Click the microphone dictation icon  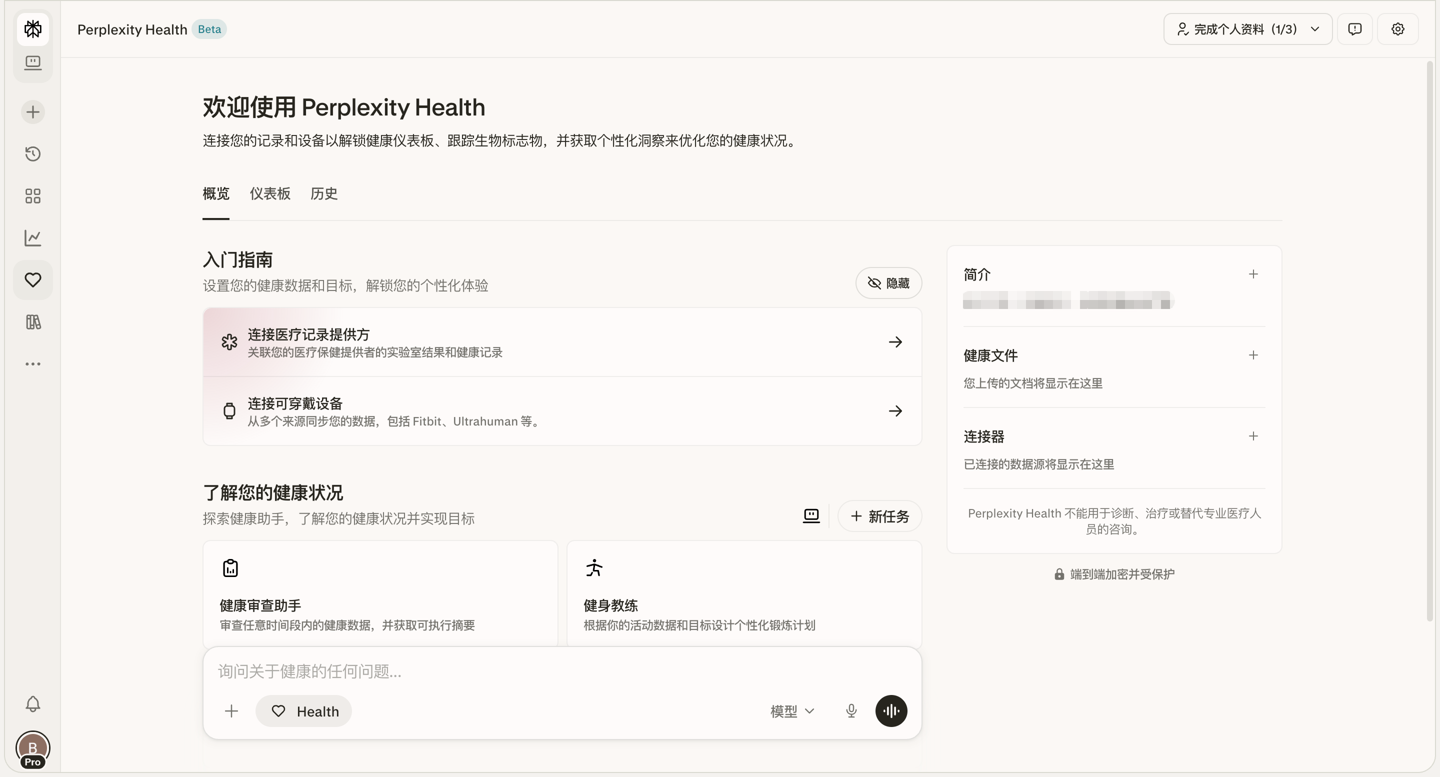point(851,711)
